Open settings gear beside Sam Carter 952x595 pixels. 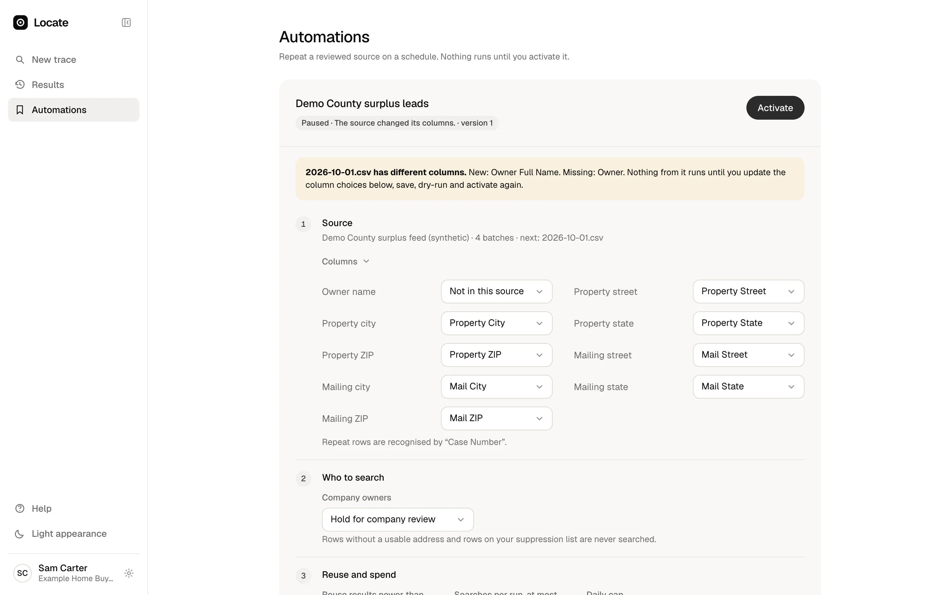click(x=129, y=573)
